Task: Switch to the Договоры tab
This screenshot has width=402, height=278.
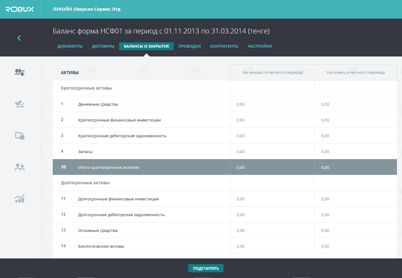Action: (103, 46)
